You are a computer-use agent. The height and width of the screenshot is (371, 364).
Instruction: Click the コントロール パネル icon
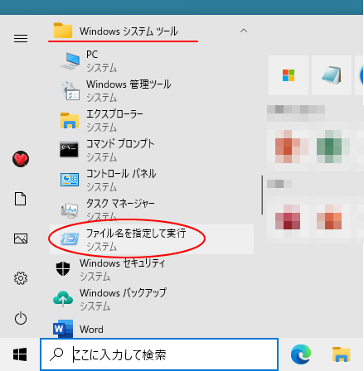[70, 180]
